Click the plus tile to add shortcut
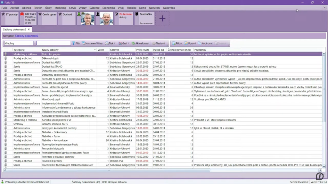Image resolution: width=328 pixels, height=184 pixels. click(x=162, y=19)
